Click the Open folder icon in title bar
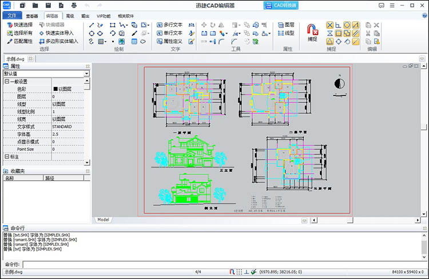 click(x=35, y=5)
